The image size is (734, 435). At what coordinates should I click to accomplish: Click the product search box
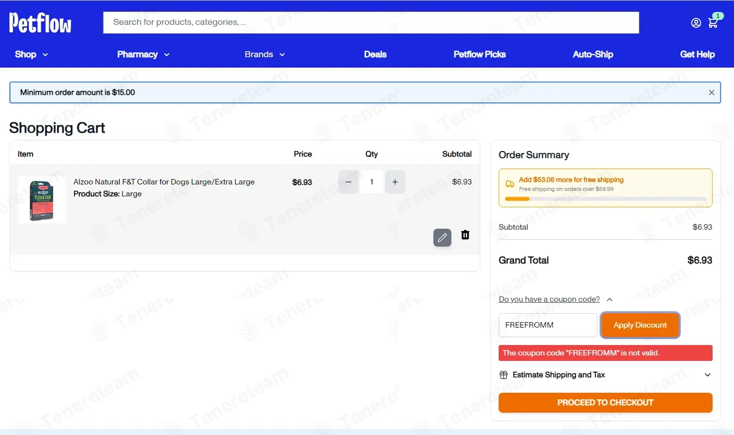click(371, 23)
